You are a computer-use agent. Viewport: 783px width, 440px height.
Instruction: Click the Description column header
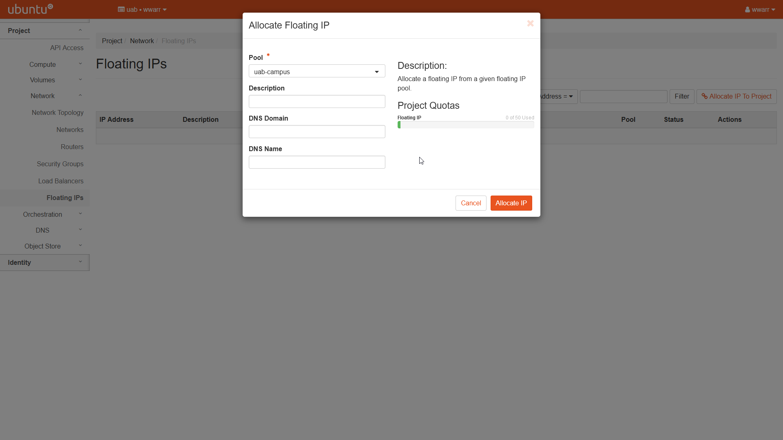201,119
